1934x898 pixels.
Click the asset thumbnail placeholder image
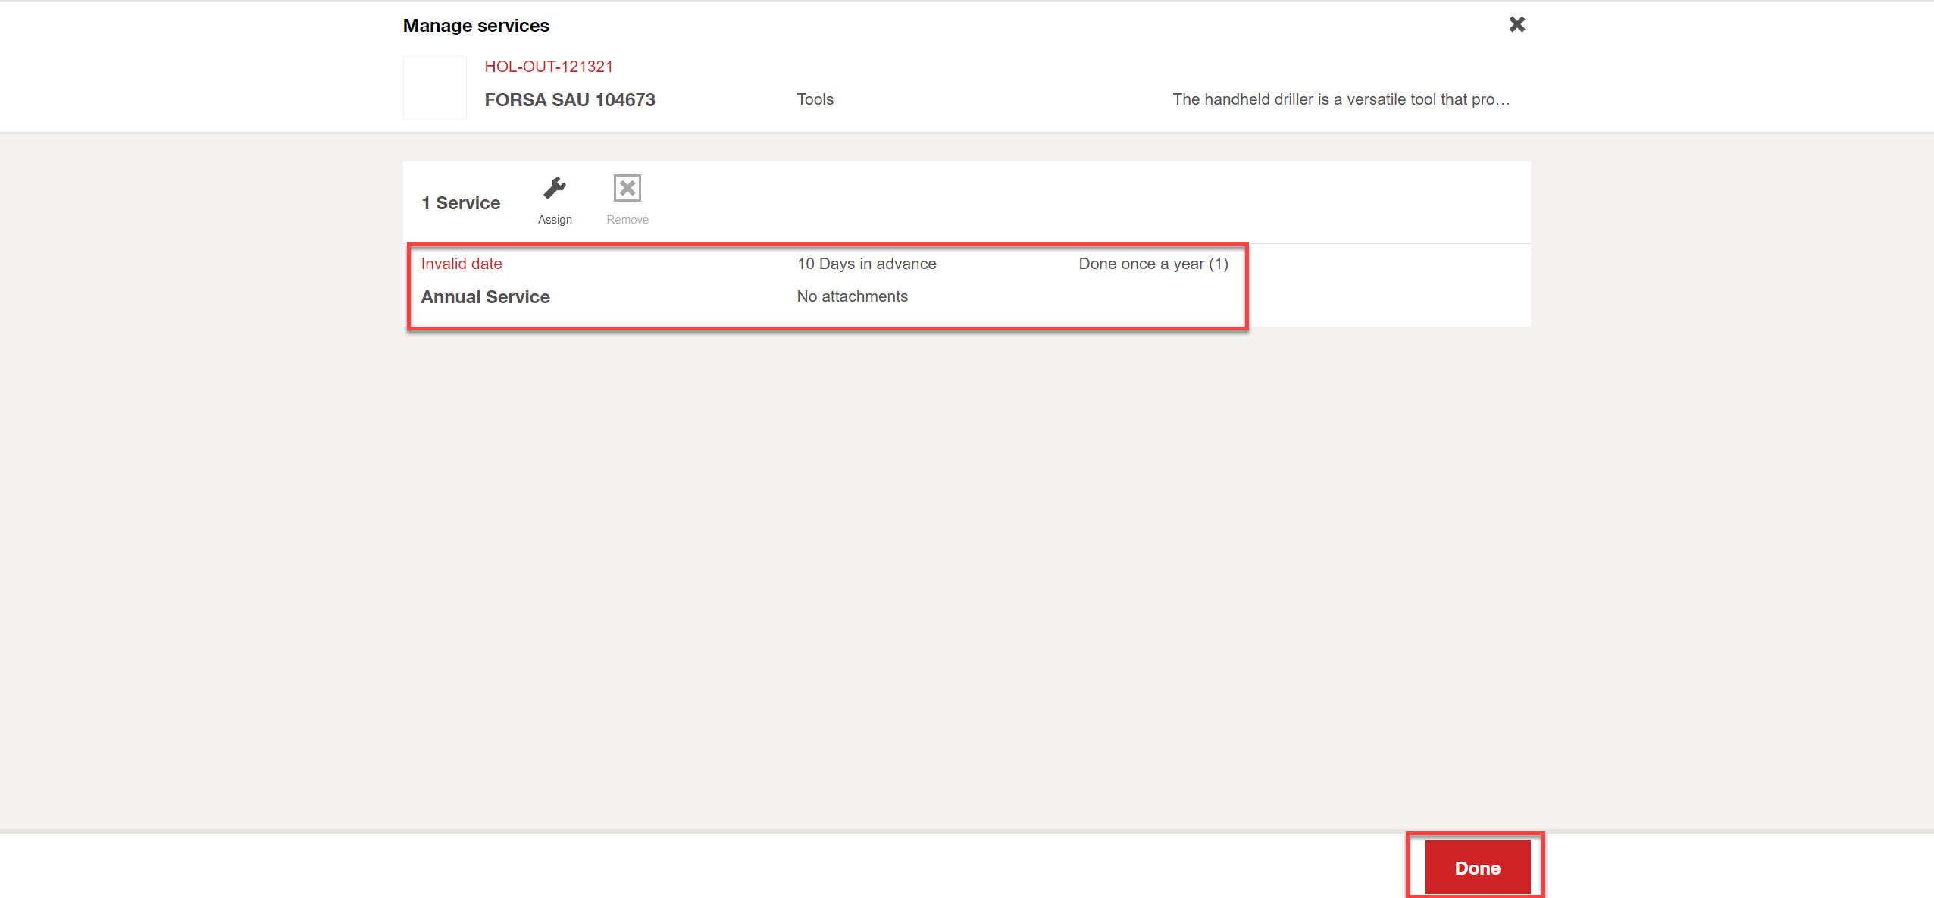point(434,88)
